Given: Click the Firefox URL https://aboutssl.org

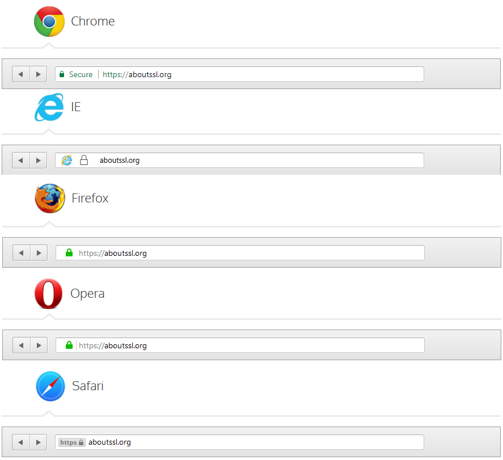Looking at the screenshot, I should pyautogui.click(x=113, y=254).
